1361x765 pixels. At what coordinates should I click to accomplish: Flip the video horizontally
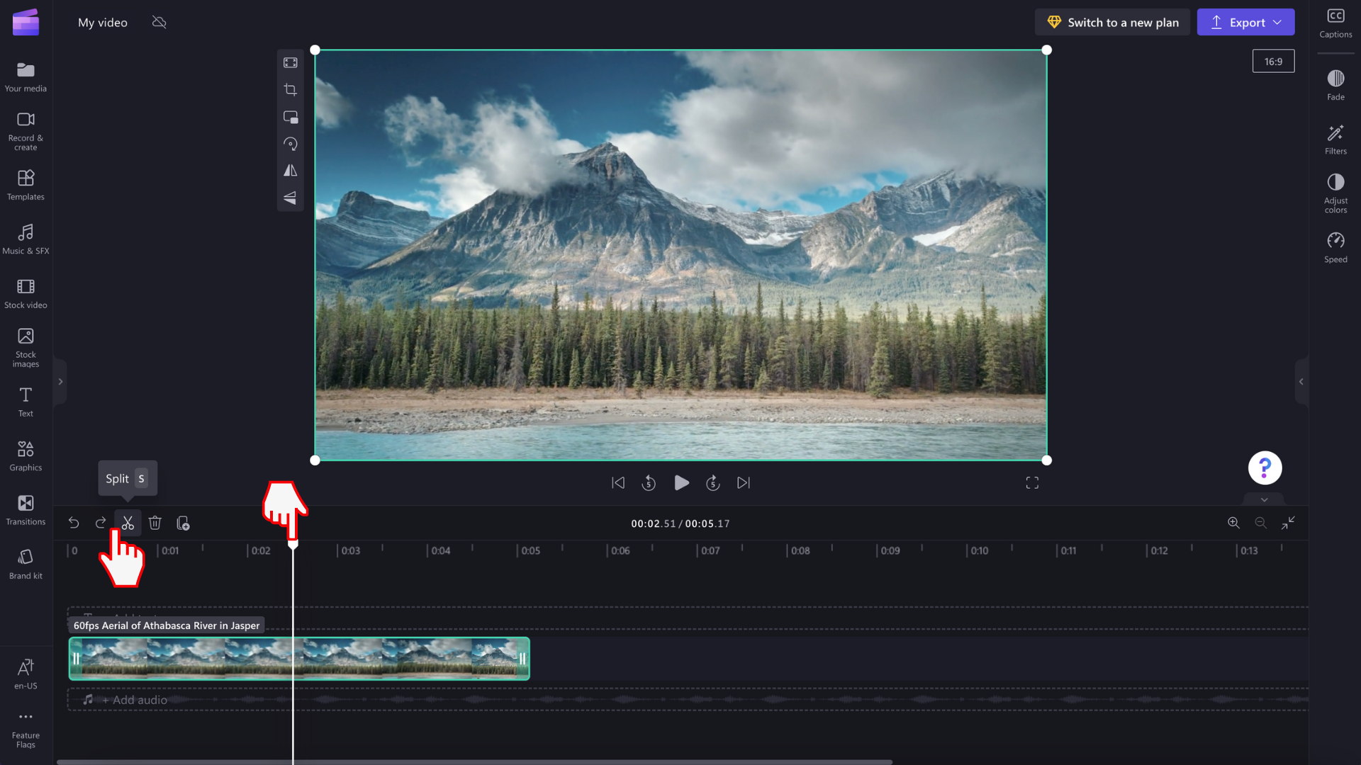pyautogui.click(x=291, y=171)
